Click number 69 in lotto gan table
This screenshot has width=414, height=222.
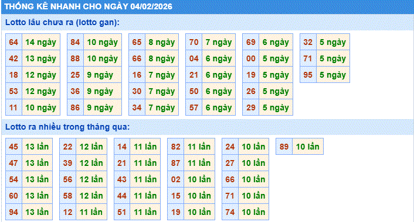tap(251, 42)
